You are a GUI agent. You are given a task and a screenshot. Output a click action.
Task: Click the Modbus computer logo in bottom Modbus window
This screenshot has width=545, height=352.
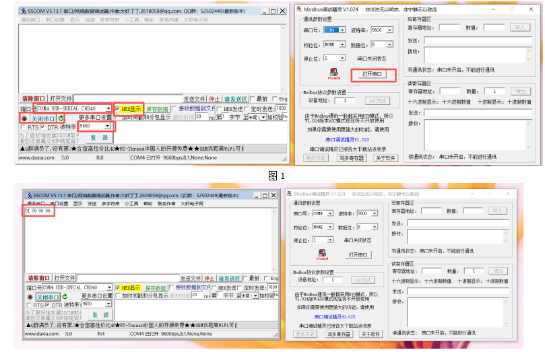323,254
